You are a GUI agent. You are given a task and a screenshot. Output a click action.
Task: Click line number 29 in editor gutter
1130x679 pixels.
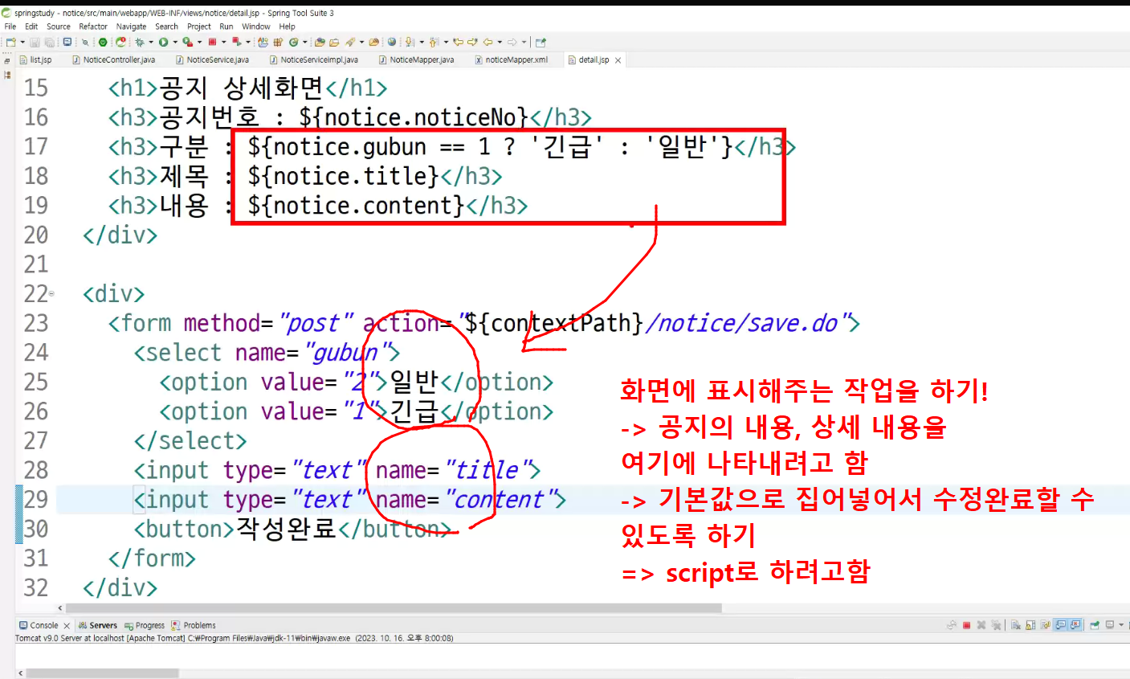pyautogui.click(x=36, y=499)
